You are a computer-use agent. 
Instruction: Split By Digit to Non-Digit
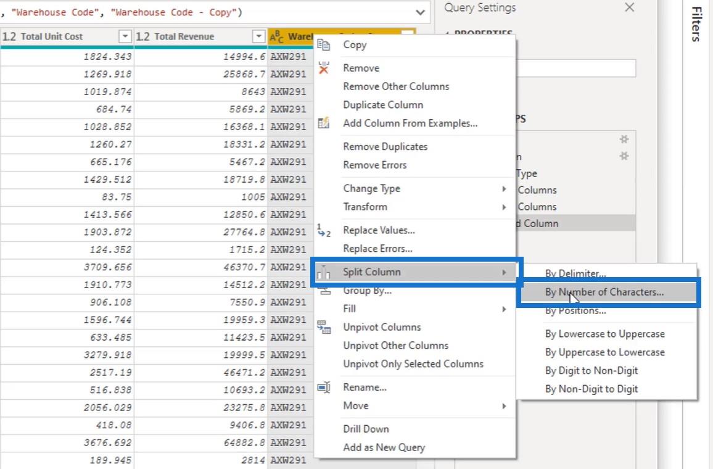point(591,371)
